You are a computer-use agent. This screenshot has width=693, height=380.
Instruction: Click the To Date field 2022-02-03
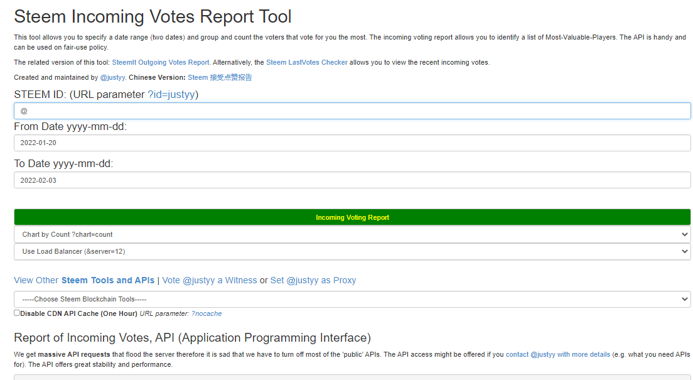[x=352, y=180]
